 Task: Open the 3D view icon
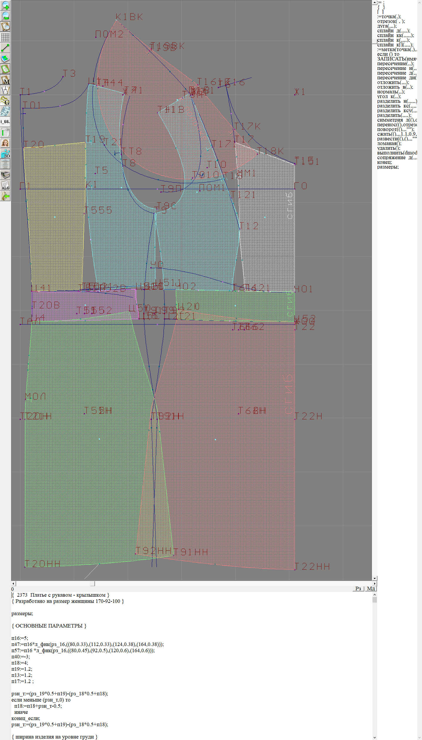point(5,154)
